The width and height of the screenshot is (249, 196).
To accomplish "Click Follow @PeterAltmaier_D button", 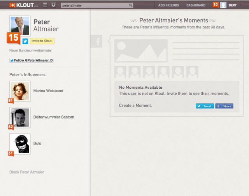I will pyautogui.click(x=32, y=60).
